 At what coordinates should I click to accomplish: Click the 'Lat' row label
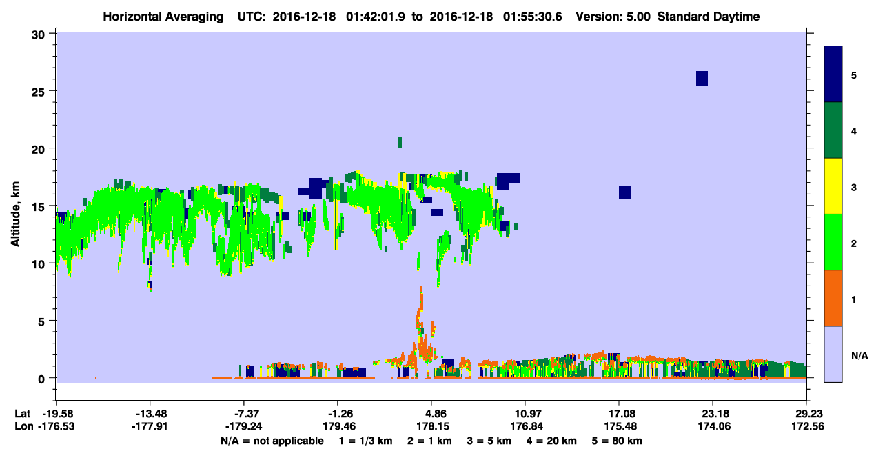click(x=23, y=414)
